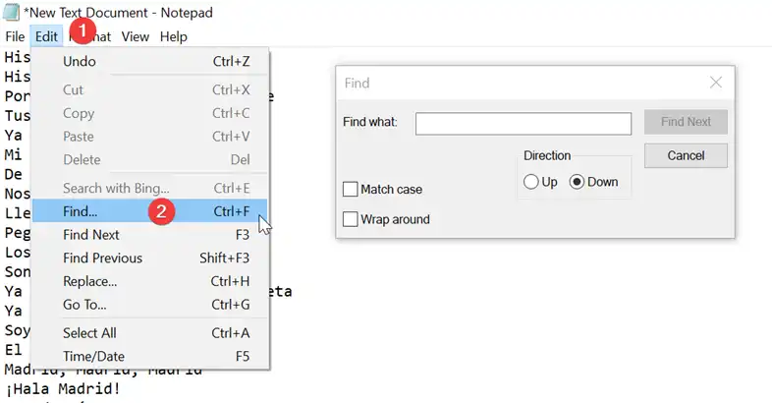
Task: Enable the Match case checkbox
Action: (x=350, y=189)
